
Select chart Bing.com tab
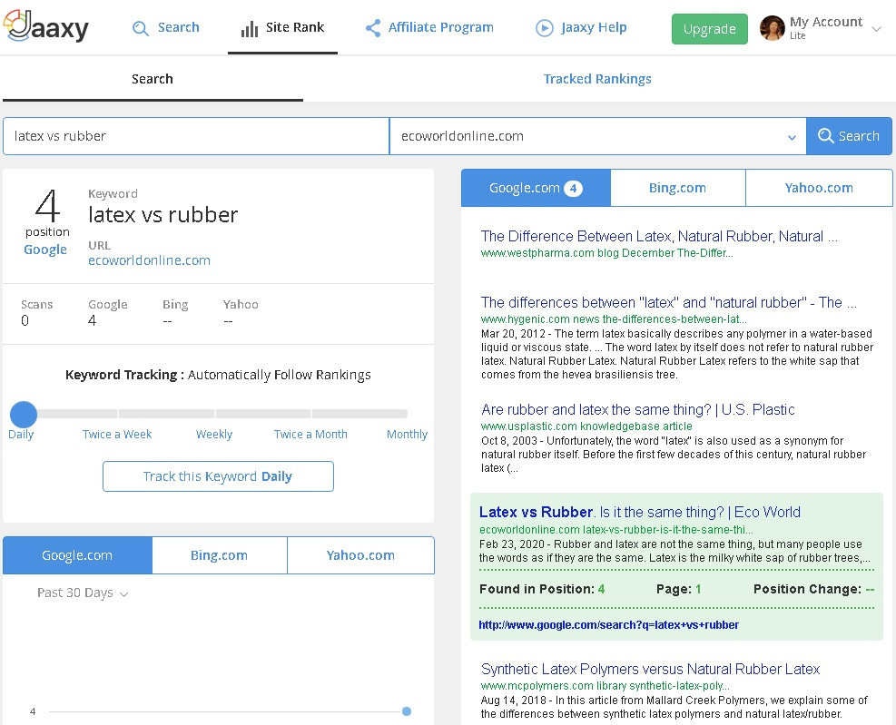pyautogui.click(x=220, y=555)
